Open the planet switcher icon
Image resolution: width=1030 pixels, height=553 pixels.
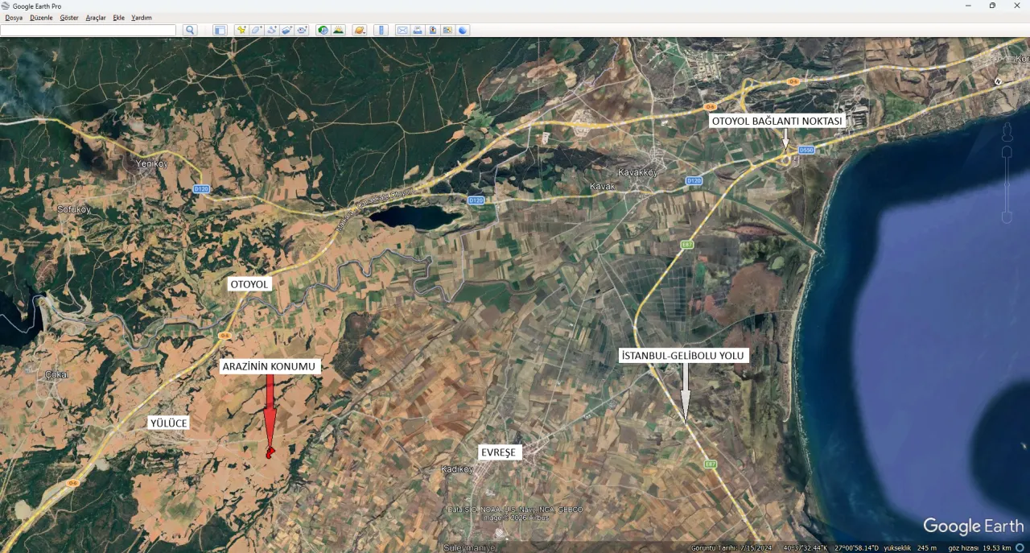coord(360,31)
